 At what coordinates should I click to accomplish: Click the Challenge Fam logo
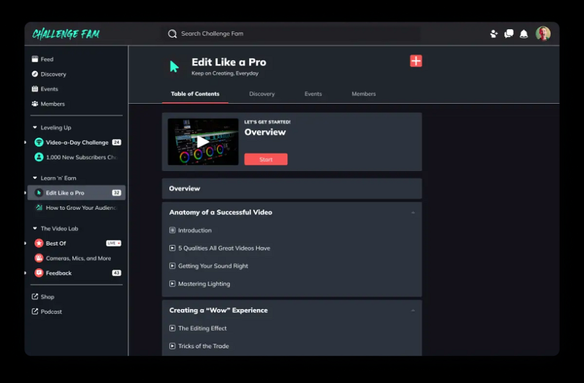point(65,34)
